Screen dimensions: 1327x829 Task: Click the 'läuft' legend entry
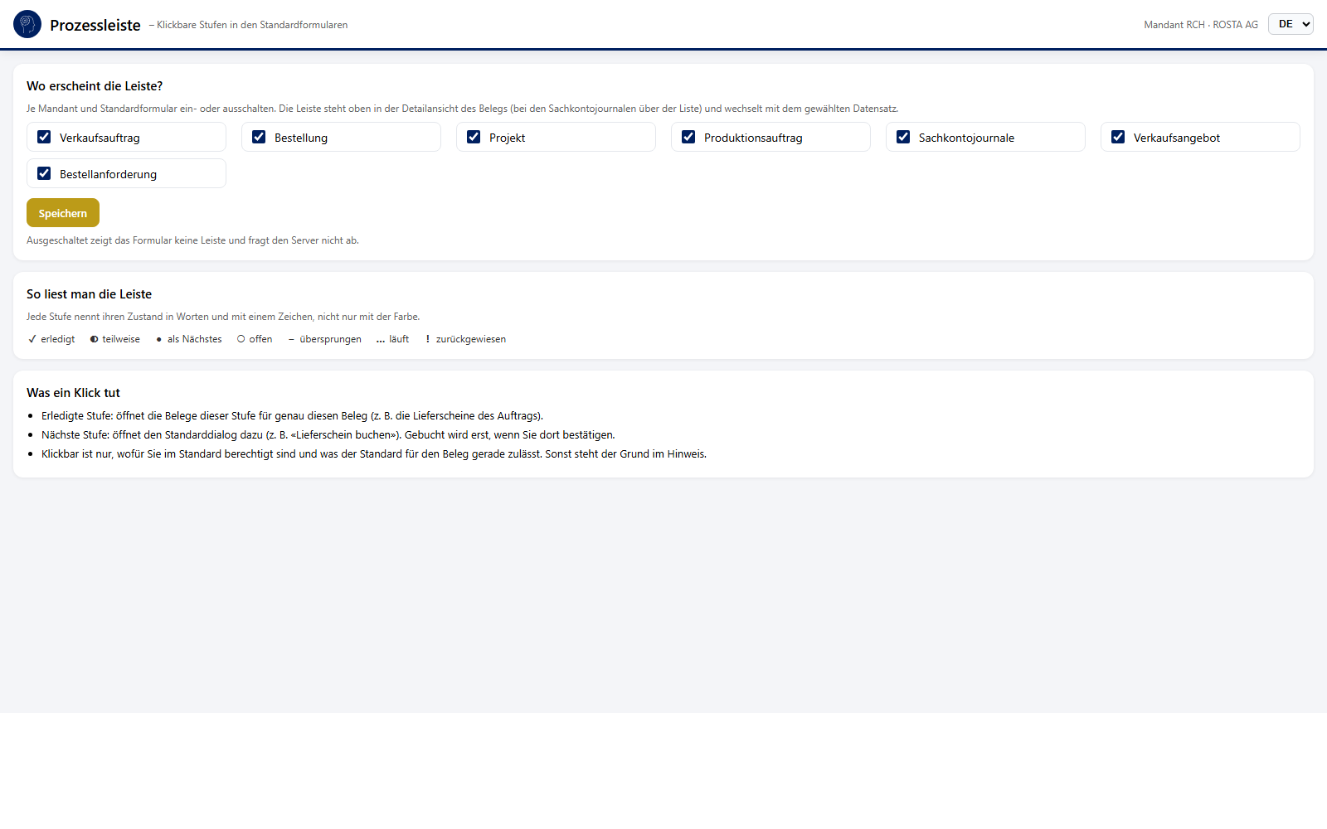[x=392, y=339]
